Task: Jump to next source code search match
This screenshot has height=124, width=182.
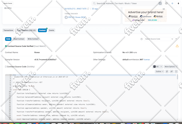Action: [x=172, y=39]
